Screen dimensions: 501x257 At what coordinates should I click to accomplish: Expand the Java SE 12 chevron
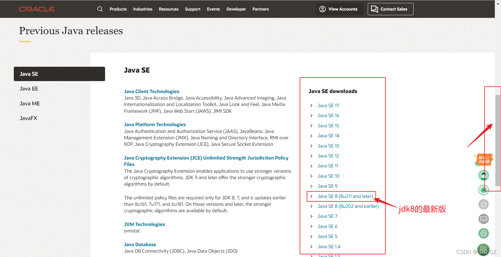click(311, 156)
